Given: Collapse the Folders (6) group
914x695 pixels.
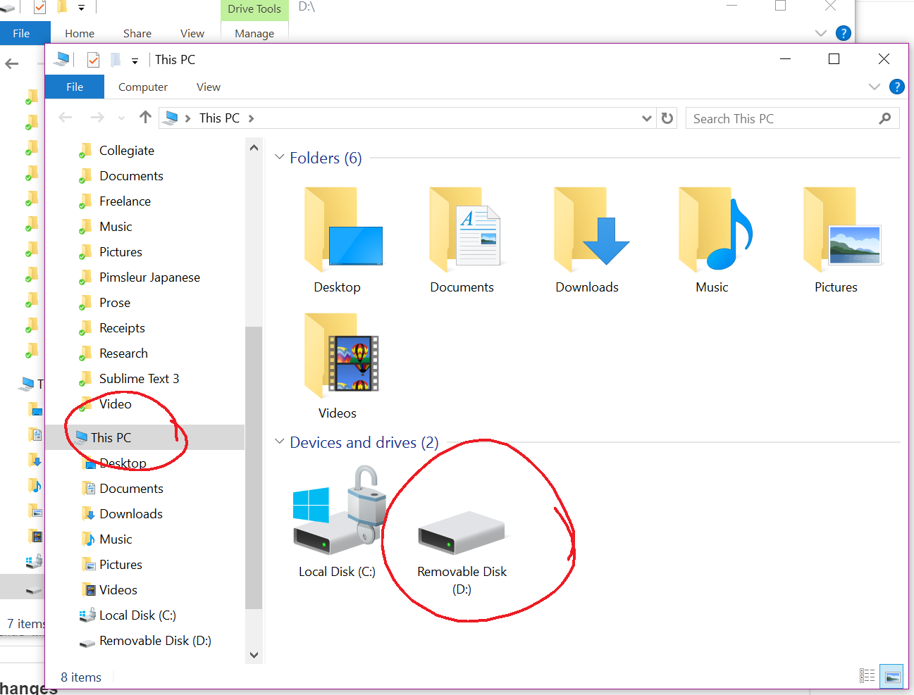Looking at the screenshot, I should click(x=280, y=157).
